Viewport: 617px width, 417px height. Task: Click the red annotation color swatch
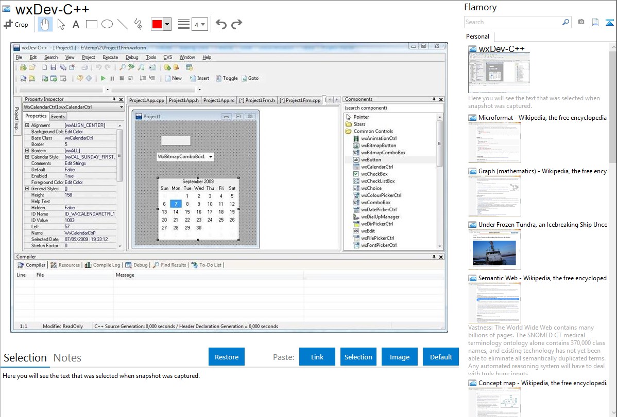(x=157, y=24)
